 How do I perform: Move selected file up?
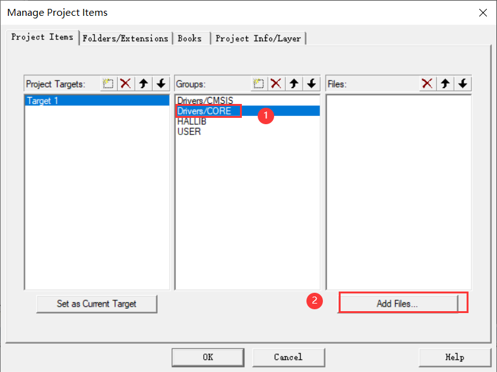click(445, 84)
